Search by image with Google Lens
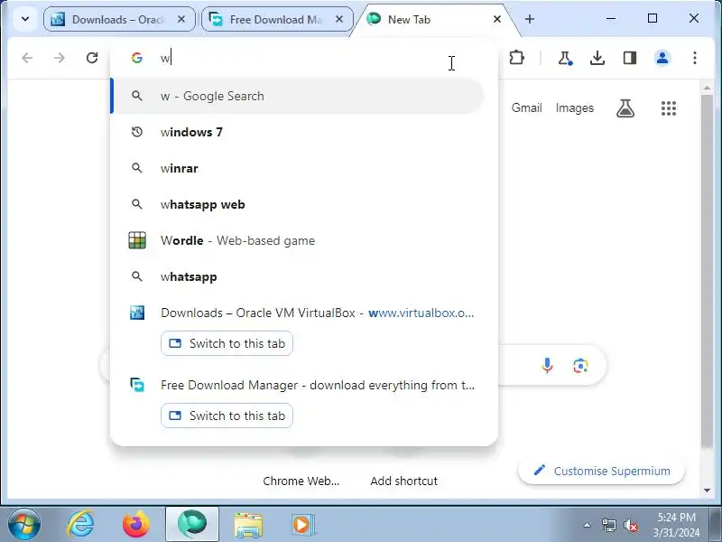This screenshot has width=722, height=542. 580,366
